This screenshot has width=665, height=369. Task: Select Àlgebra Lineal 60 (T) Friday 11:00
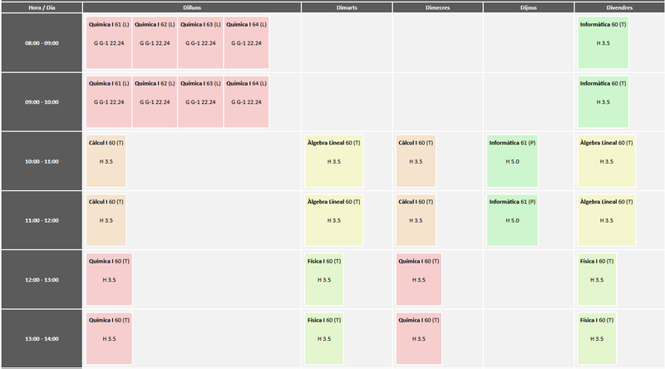coord(606,219)
